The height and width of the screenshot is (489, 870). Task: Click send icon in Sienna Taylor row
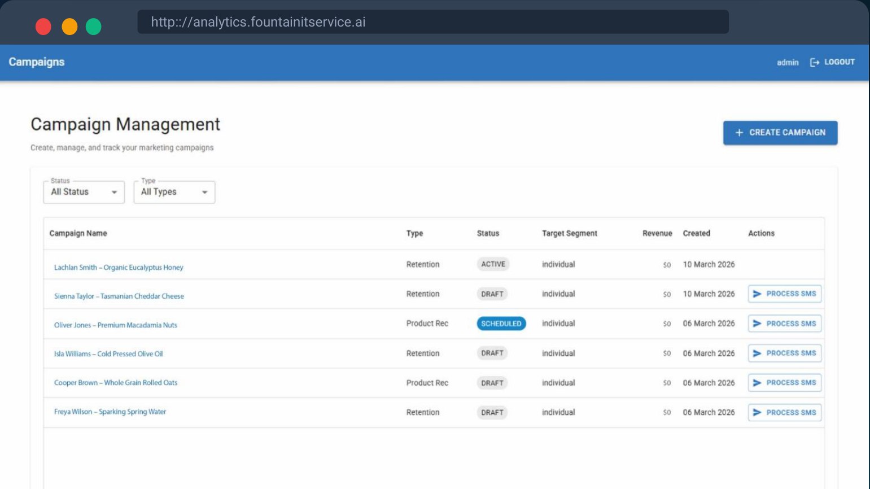(757, 294)
